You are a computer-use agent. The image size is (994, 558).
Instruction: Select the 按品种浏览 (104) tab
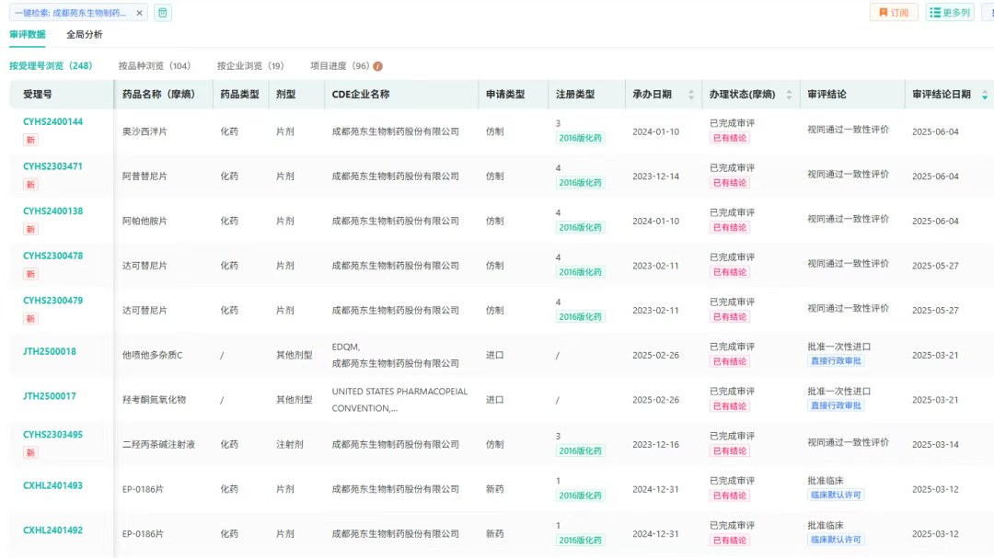tap(154, 66)
